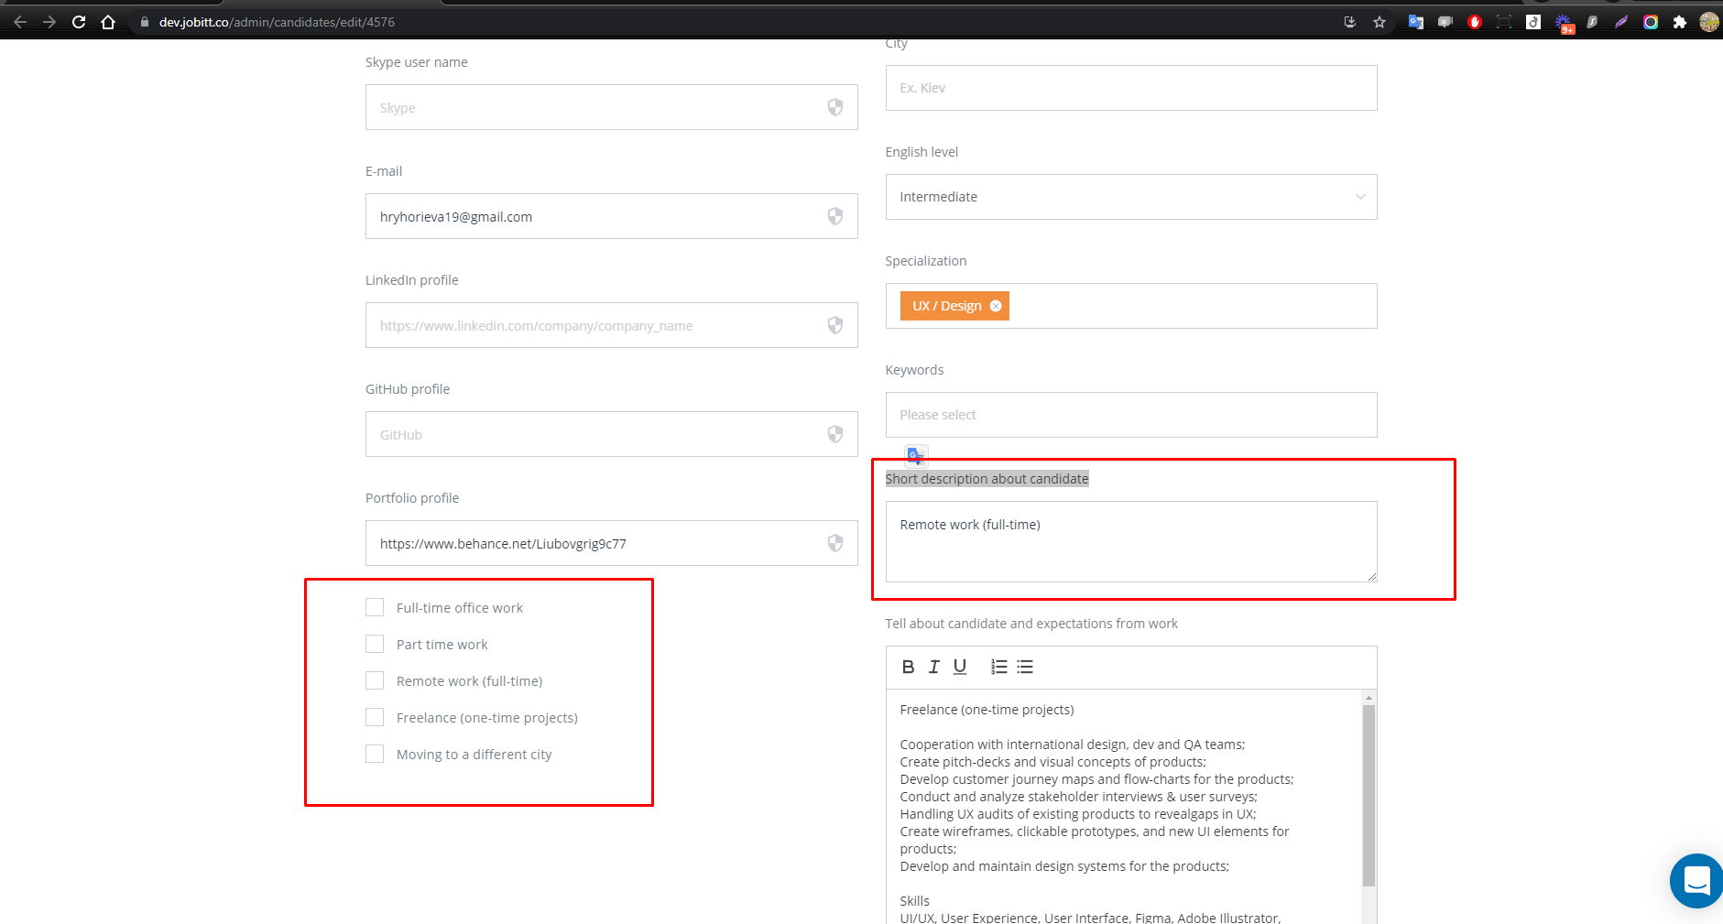Image resolution: width=1723 pixels, height=924 pixels.
Task: Click shield icon in Skype field
Action: tap(835, 107)
